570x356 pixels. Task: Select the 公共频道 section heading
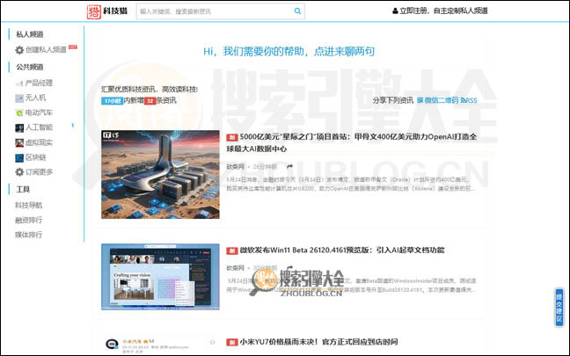pyautogui.click(x=29, y=67)
